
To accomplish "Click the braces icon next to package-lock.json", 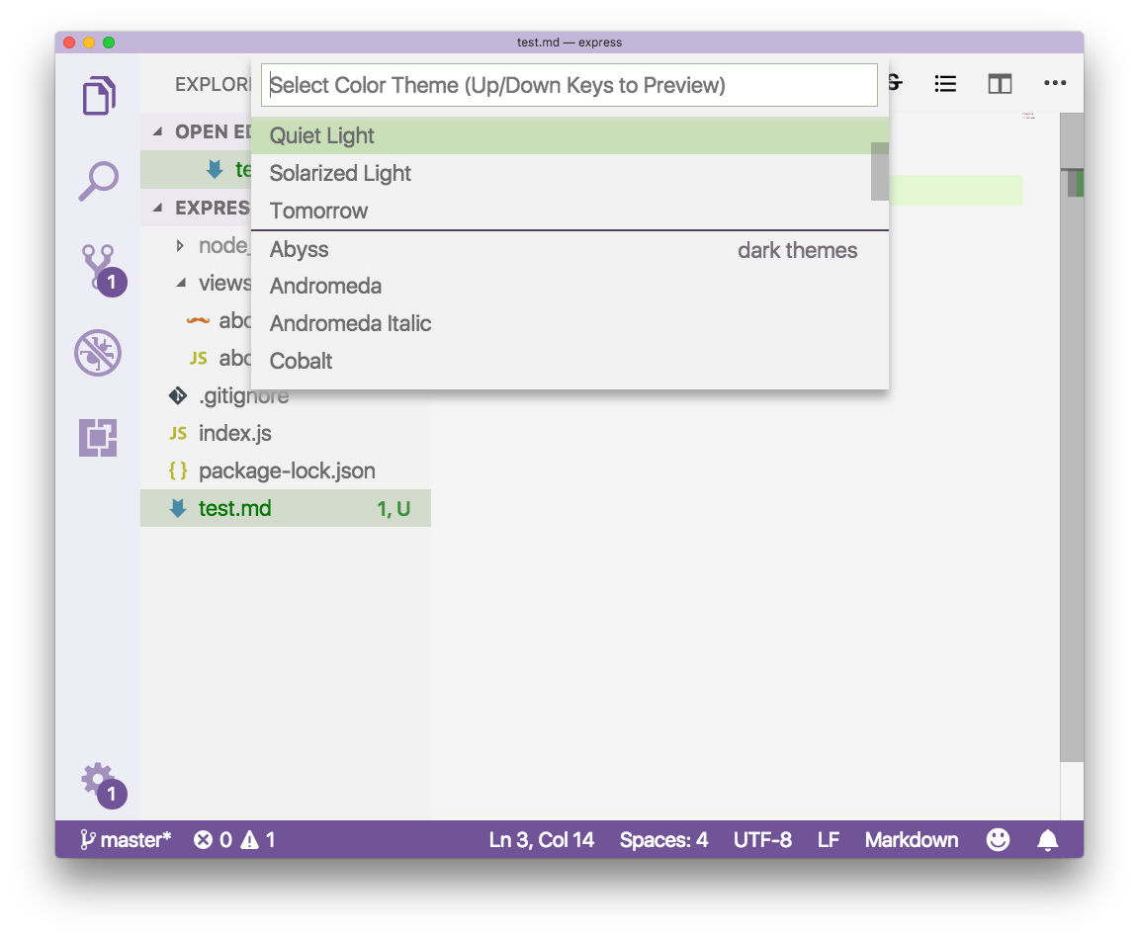I will point(178,470).
